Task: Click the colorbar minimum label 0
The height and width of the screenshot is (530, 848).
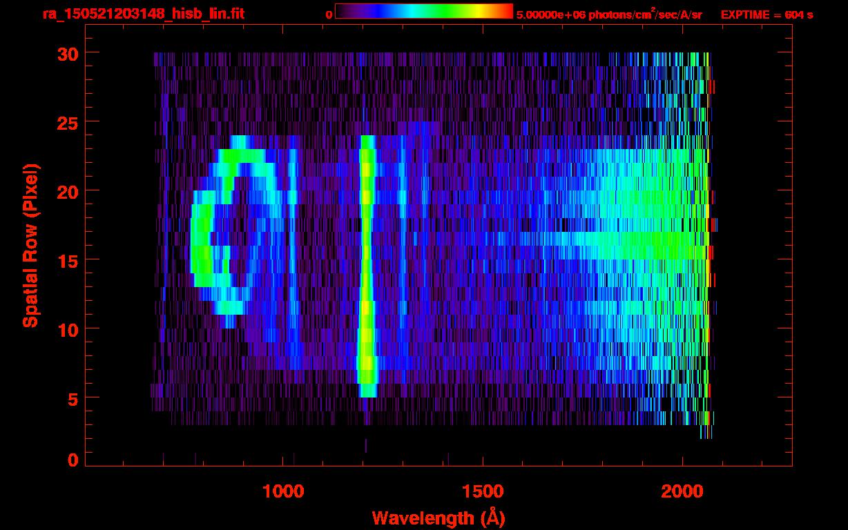Action: click(x=329, y=14)
